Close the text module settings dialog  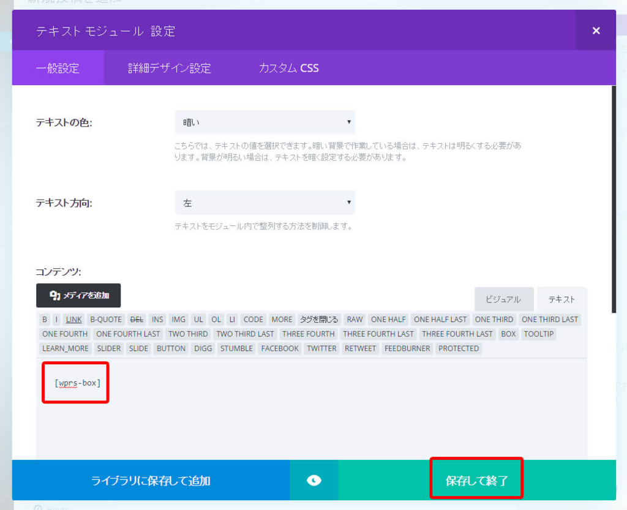click(596, 31)
